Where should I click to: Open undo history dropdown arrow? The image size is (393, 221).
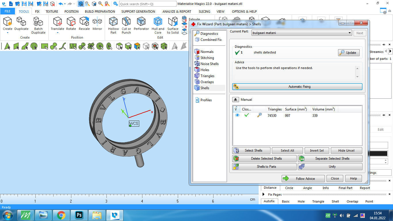coord(65,4)
